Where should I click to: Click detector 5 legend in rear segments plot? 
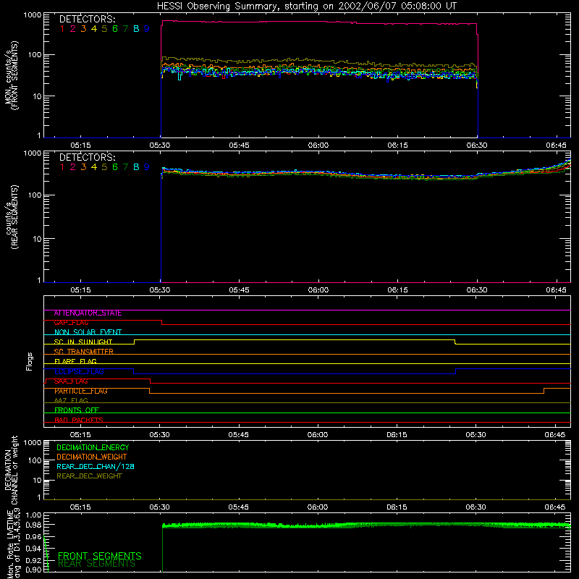click(x=104, y=167)
